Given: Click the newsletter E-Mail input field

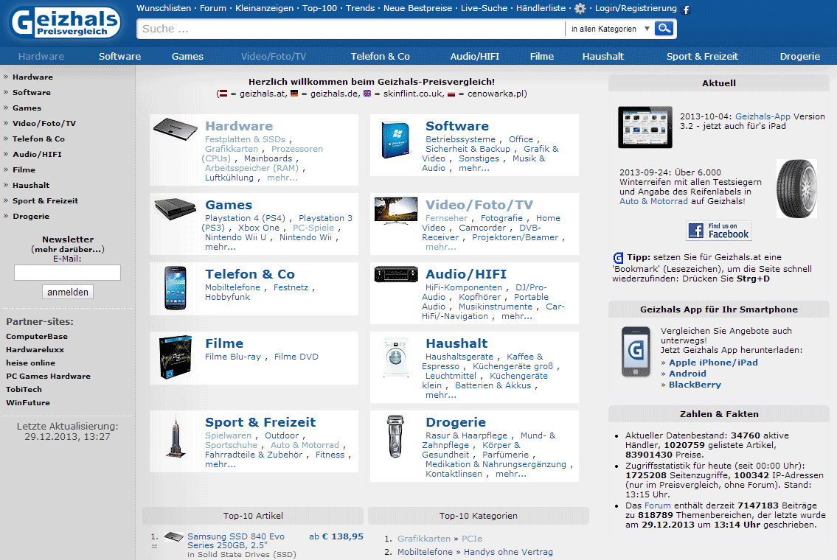Looking at the screenshot, I should [67, 273].
